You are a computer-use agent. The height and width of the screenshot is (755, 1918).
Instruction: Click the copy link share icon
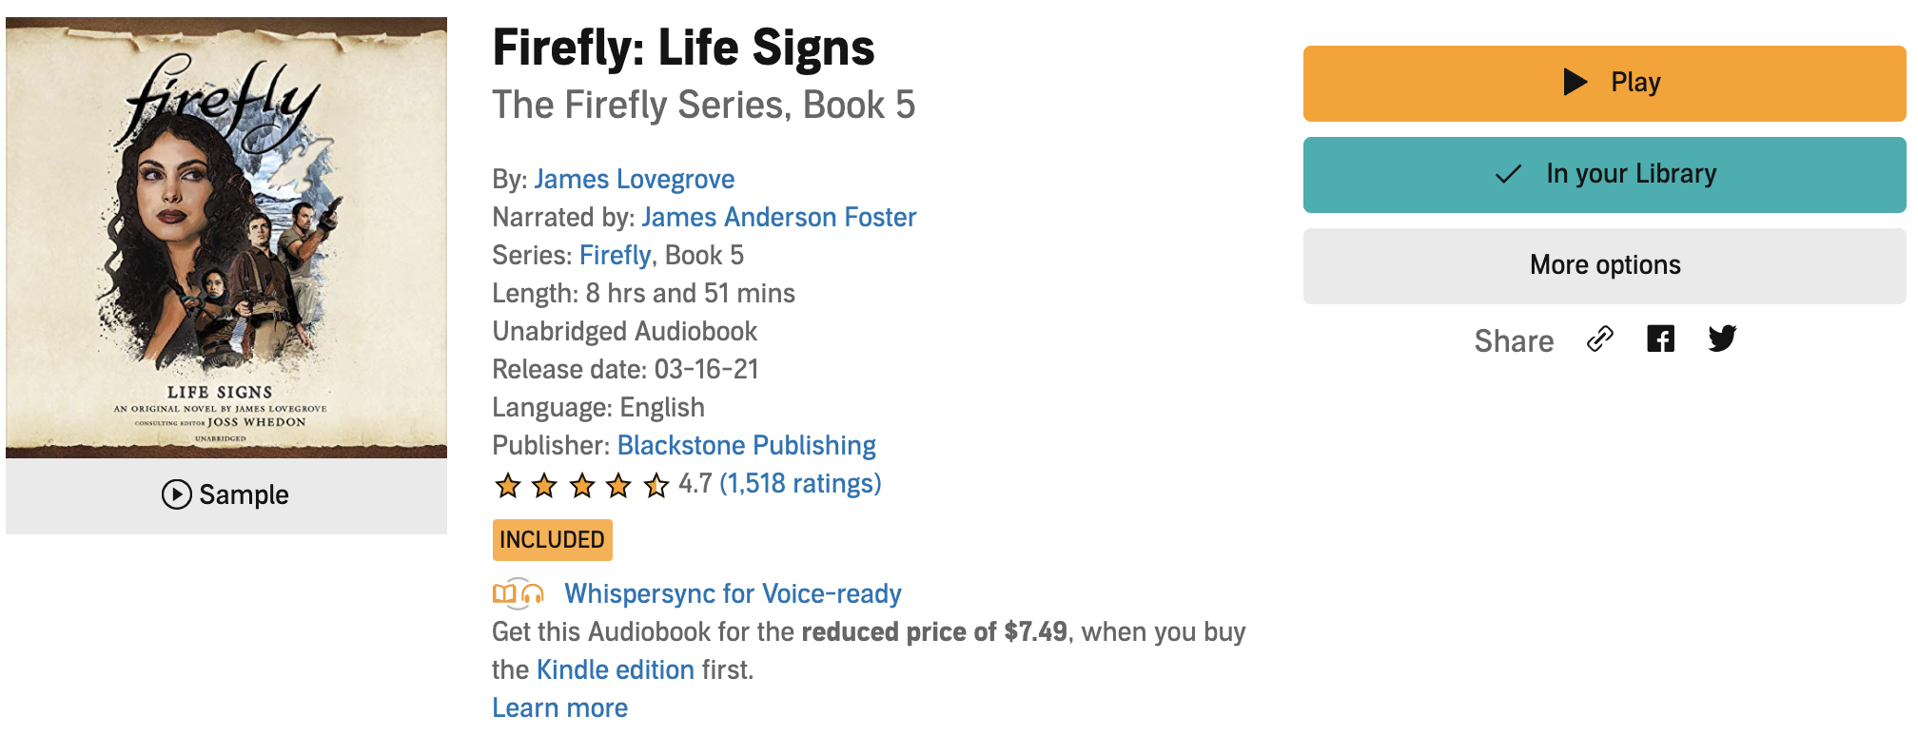click(1600, 339)
